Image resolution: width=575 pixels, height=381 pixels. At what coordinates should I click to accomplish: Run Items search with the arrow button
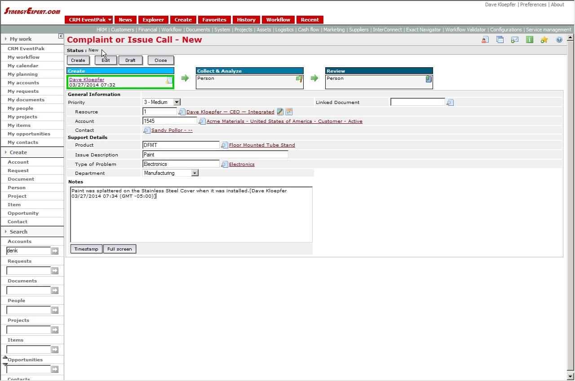(x=55, y=350)
